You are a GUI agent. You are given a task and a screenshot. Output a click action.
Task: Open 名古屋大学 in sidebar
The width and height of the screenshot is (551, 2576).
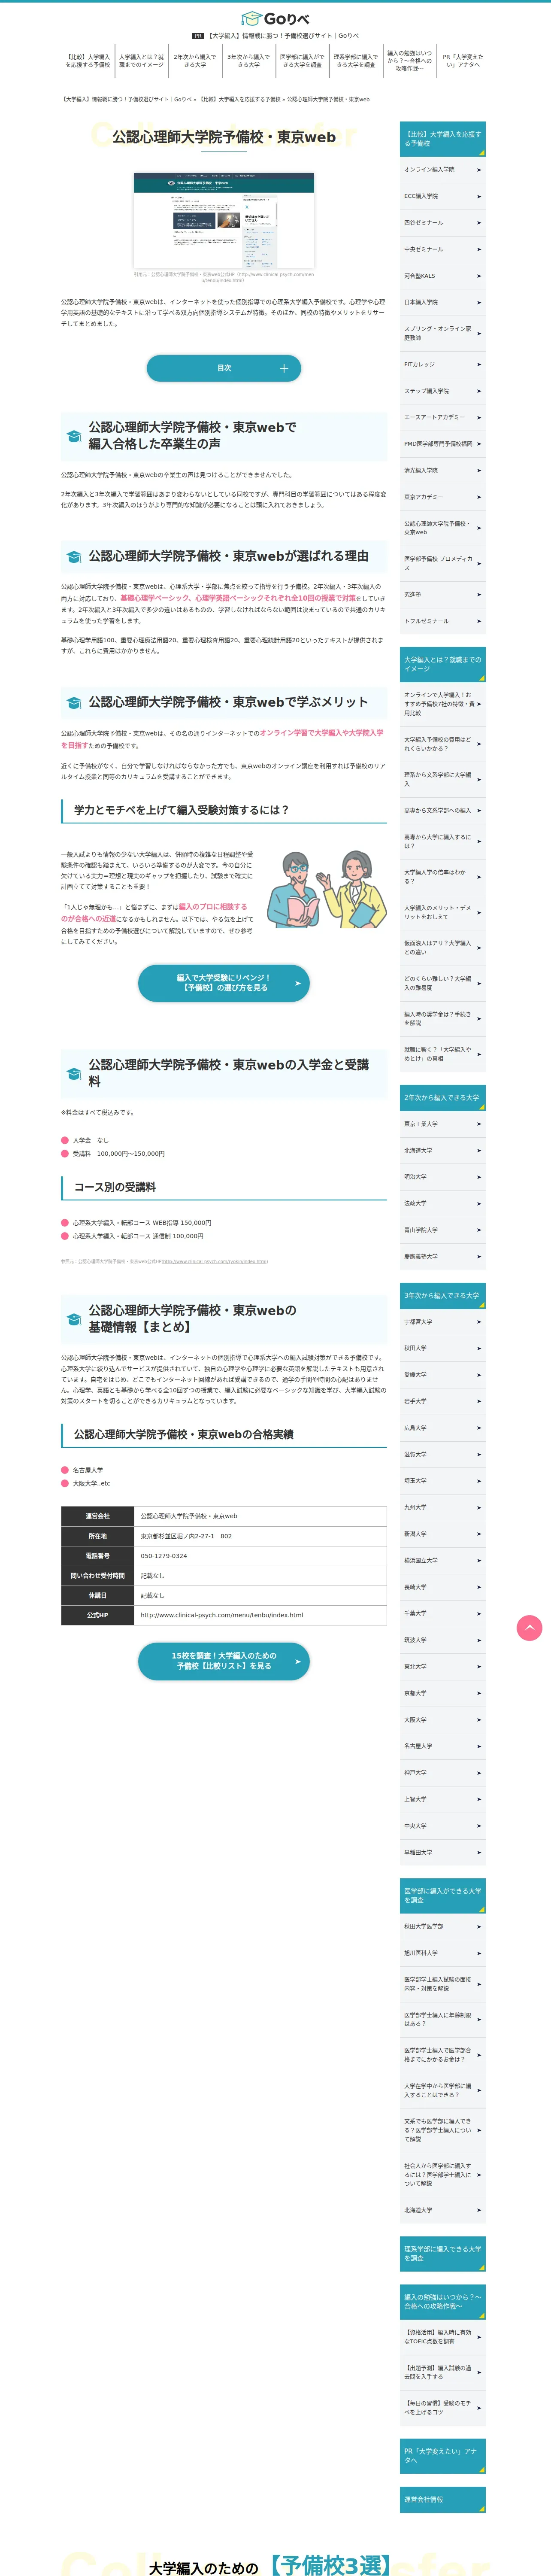click(x=442, y=1746)
